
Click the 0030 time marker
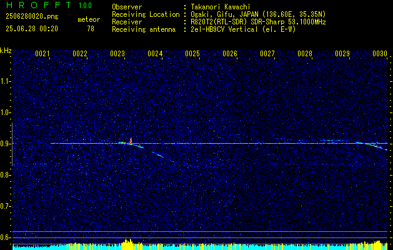click(380, 53)
